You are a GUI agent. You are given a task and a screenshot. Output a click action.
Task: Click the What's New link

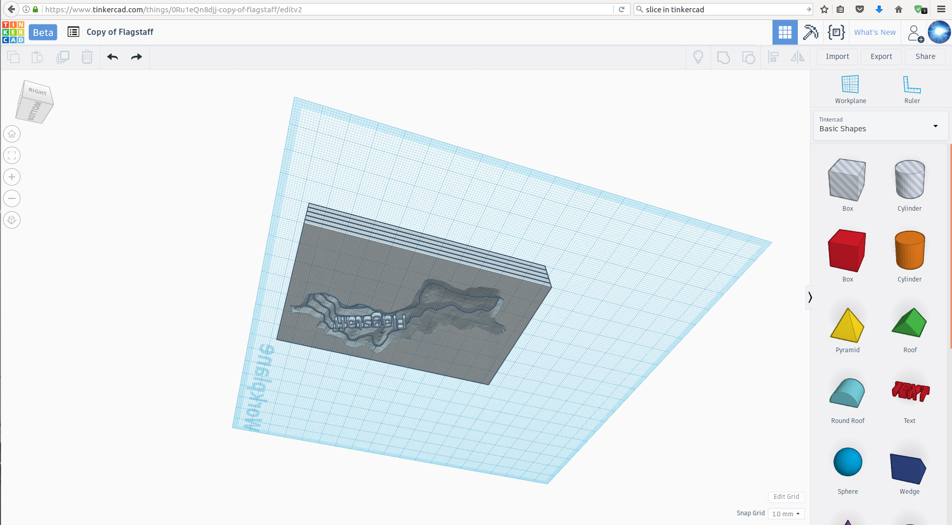pyautogui.click(x=875, y=32)
